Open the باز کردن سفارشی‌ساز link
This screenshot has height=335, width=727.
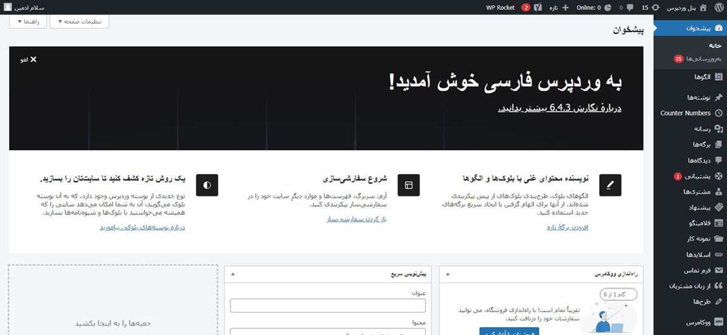pos(357,219)
